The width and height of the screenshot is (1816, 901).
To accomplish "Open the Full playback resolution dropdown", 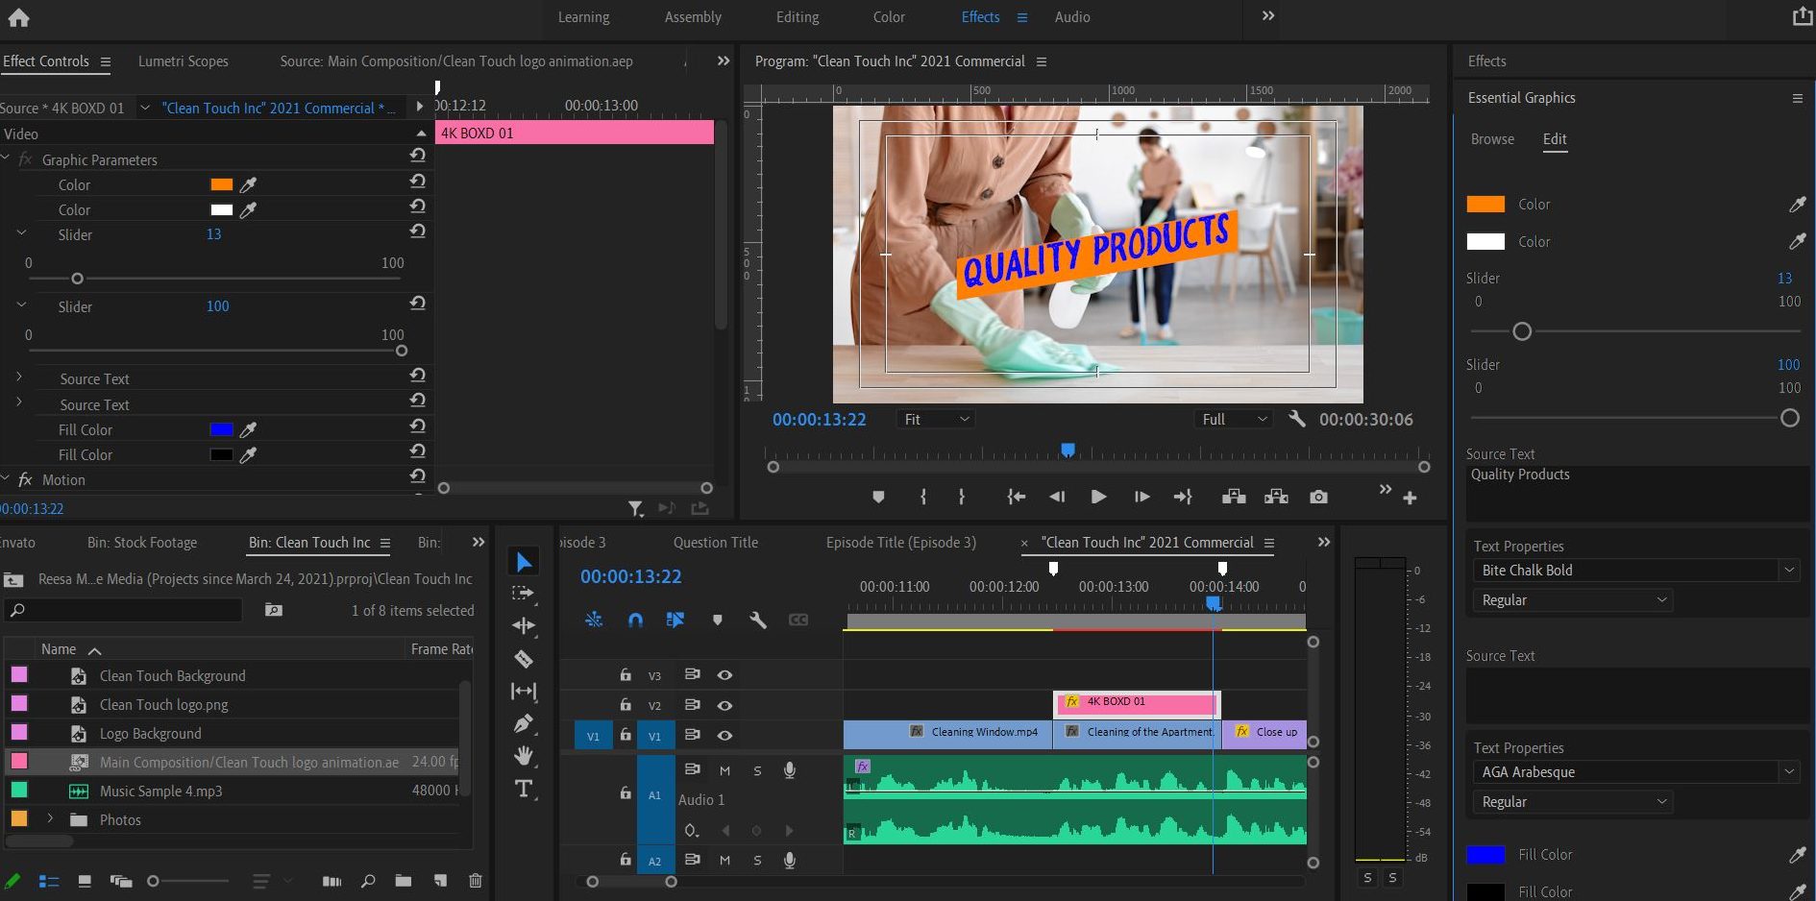I will 1235,419.
